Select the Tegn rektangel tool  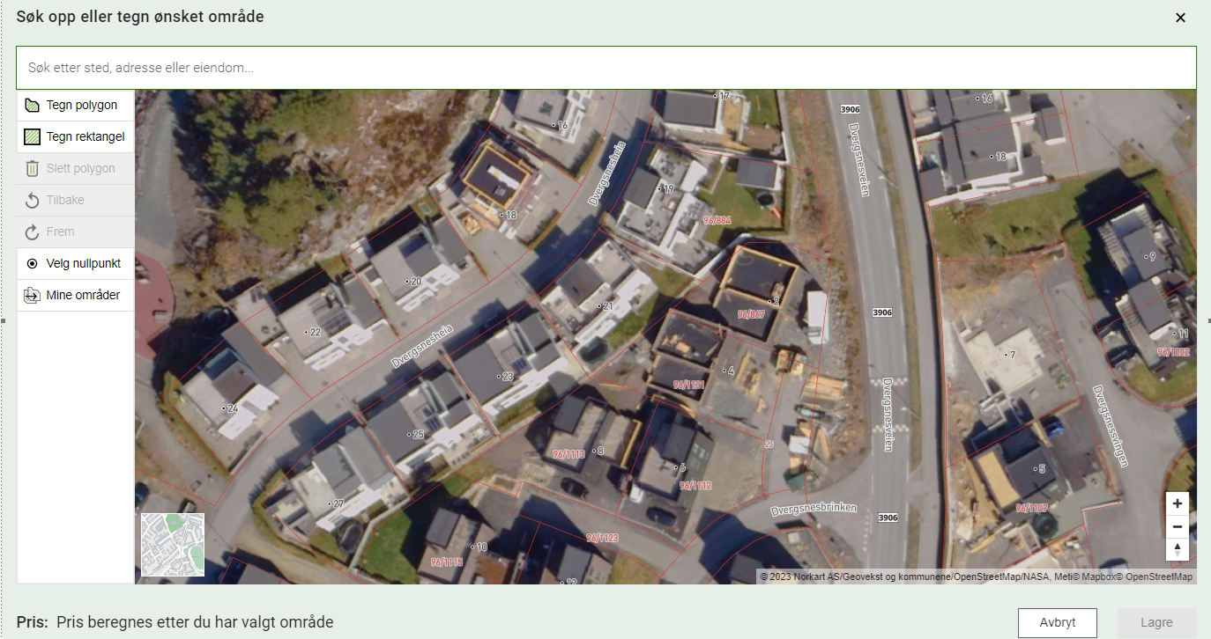(x=75, y=137)
